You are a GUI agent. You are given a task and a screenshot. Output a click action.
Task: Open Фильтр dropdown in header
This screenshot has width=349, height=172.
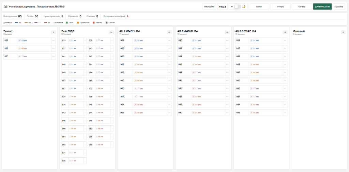coord(280,7)
